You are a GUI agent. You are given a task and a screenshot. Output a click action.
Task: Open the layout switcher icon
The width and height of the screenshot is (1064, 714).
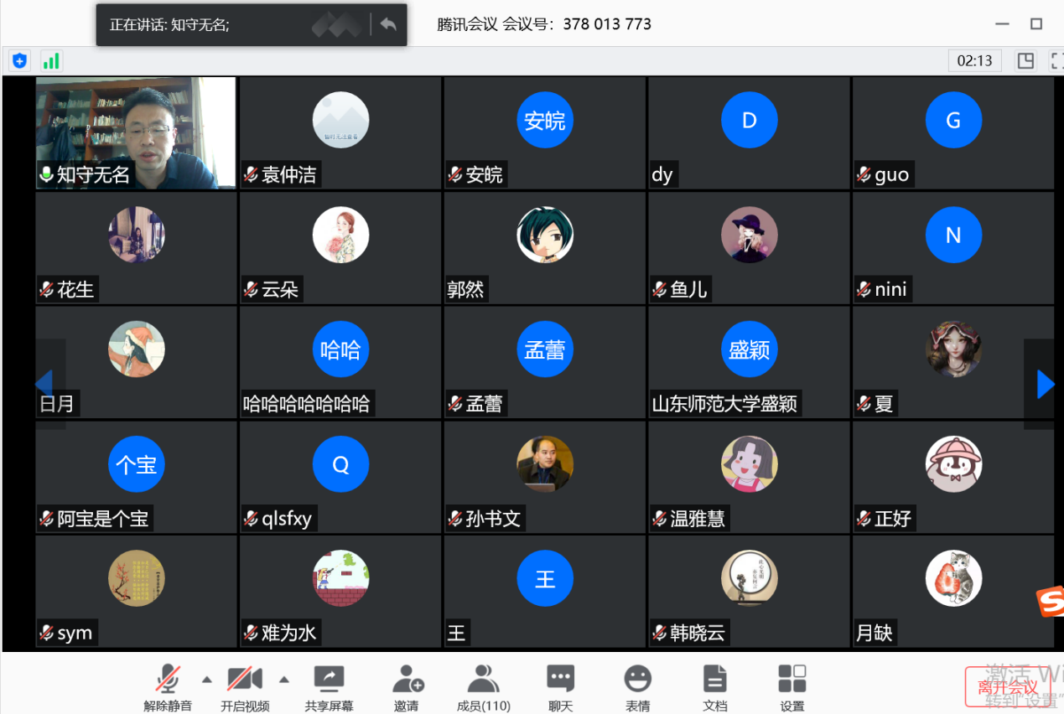[1025, 60]
